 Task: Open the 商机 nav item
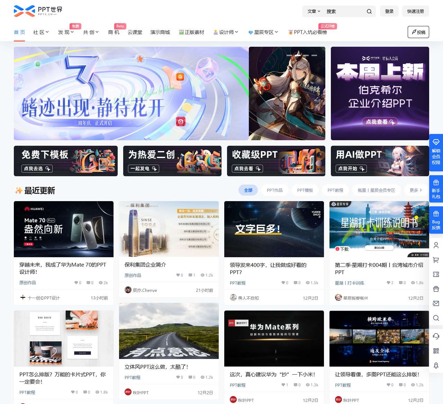point(114,32)
